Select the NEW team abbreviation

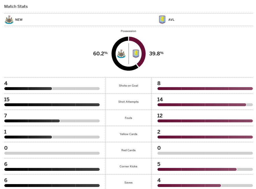click(19, 20)
